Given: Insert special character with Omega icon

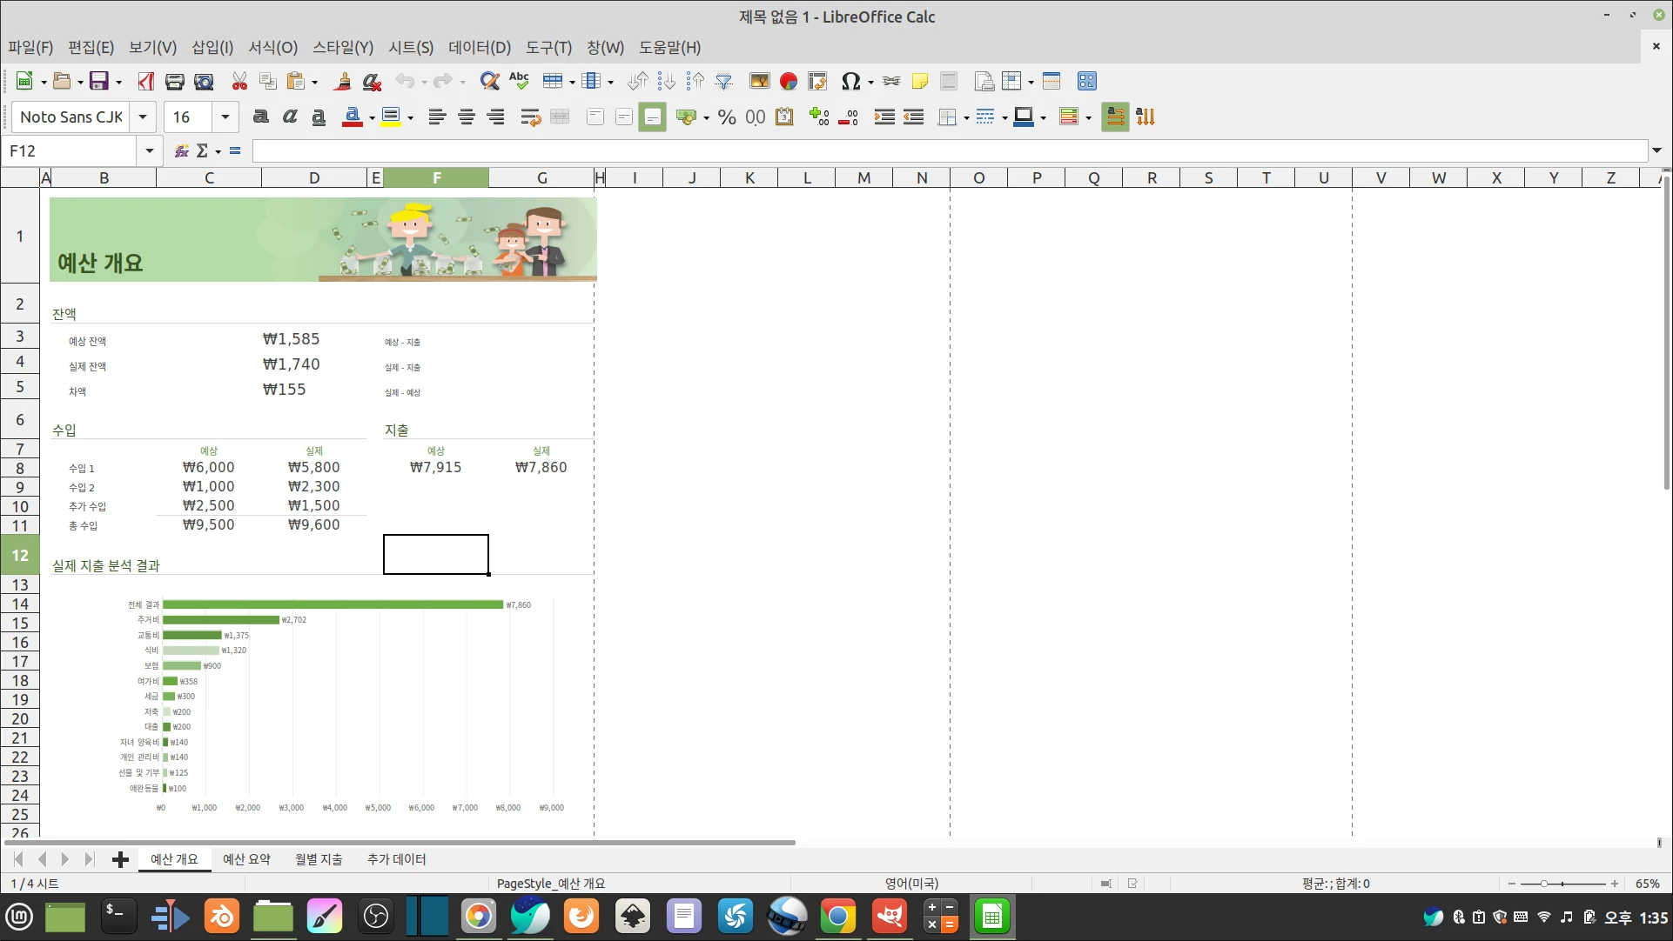Looking at the screenshot, I should (x=850, y=81).
